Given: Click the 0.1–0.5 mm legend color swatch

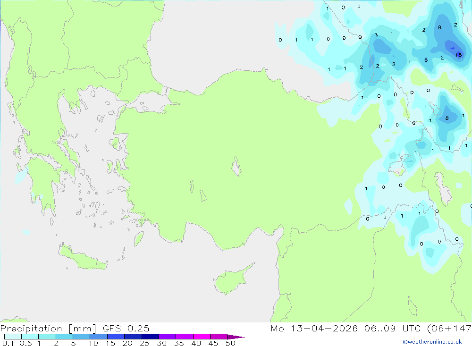Looking at the screenshot, I should click(x=13, y=337).
